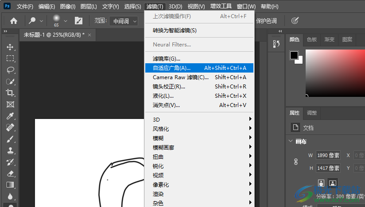Image resolution: width=365 pixels, height=207 pixels.
Task: Click the background color white swatch
Action: (300, 61)
